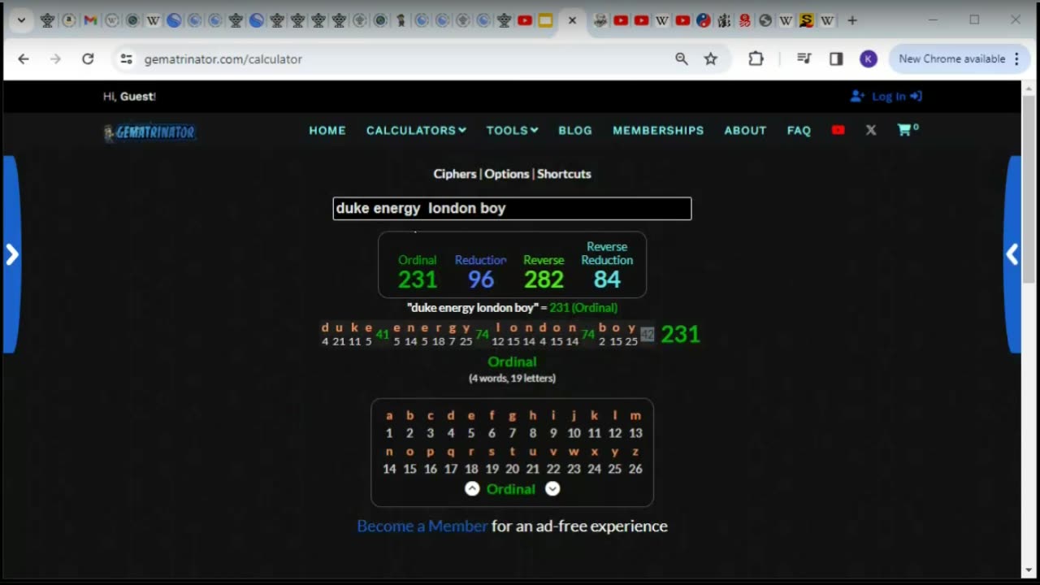Switch to next cipher with down chevron
This screenshot has width=1040, height=585.
[552, 488]
